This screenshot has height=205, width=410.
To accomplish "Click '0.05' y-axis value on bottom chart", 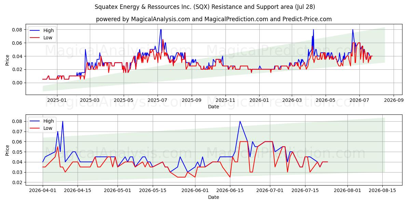I will pyautogui.click(x=18, y=152).
